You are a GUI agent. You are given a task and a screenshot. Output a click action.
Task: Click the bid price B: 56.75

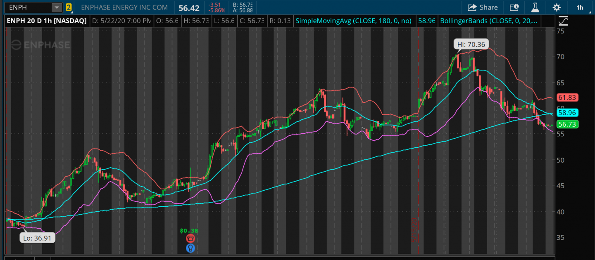pyautogui.click(x=243, y=5)
